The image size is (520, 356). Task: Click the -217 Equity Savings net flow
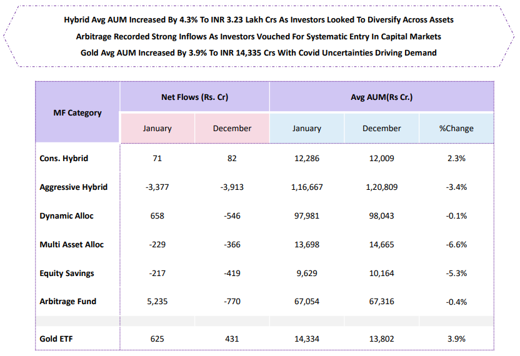point(157,274)
